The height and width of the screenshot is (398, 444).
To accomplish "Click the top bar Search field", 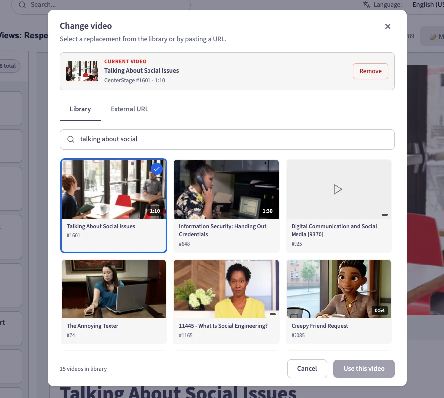I will tap(101, 5).
